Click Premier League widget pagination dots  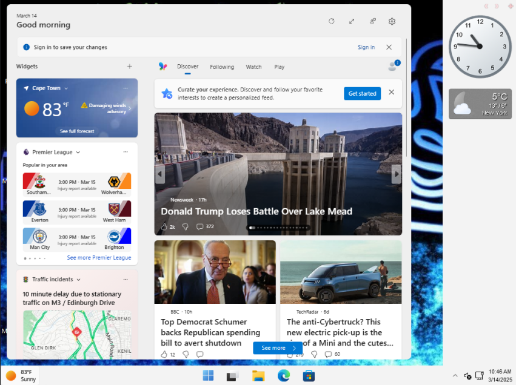pyautogui.click(x=35, y=258)
